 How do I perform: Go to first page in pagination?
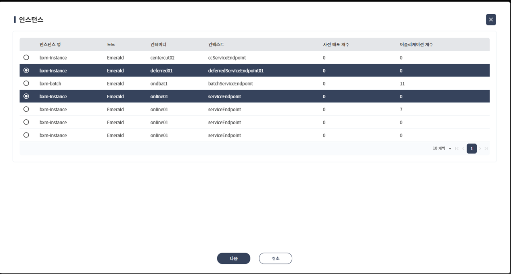point(457,149)
